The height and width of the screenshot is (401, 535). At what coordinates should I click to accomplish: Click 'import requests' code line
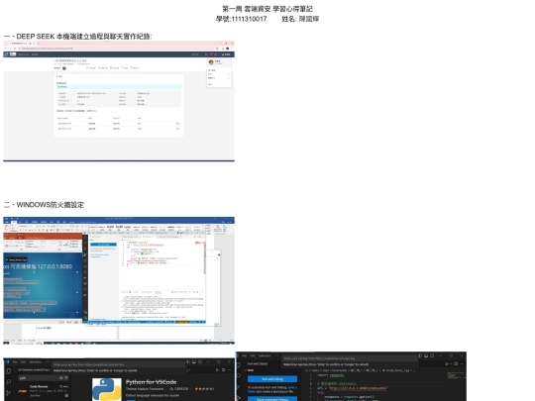click(x=331, y=375)
